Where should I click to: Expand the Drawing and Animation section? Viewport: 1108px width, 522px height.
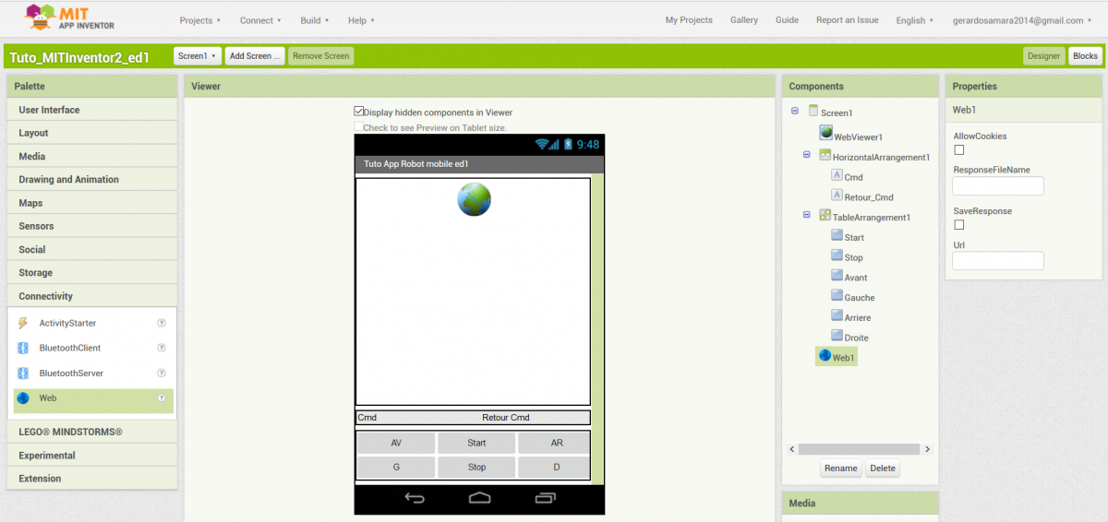(x=92, y=180)
